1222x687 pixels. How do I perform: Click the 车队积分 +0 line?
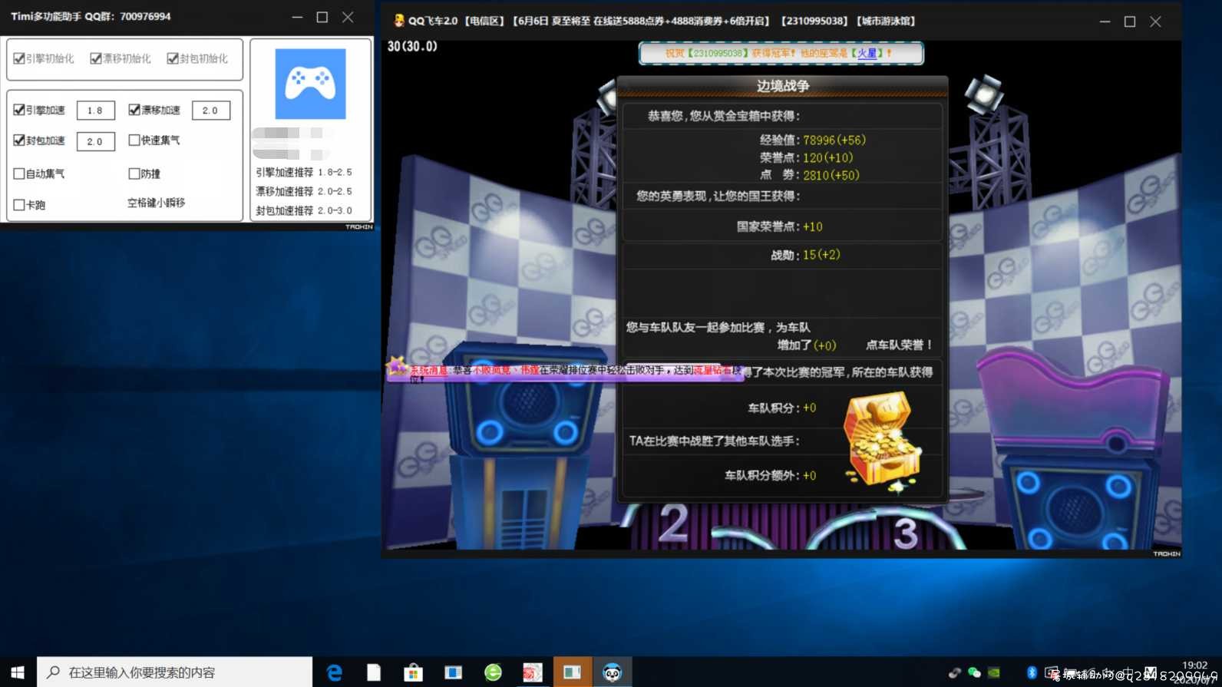(x=782, y=408)
